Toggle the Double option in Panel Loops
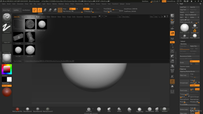 (x=197, y=89)
